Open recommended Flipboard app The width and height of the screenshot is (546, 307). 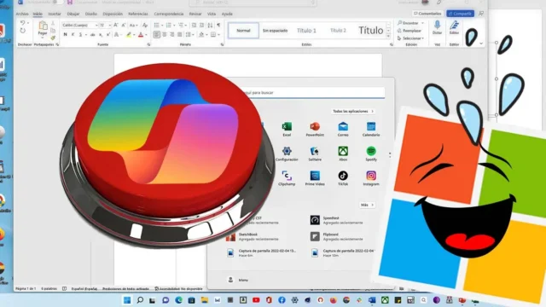coord(337,237)
